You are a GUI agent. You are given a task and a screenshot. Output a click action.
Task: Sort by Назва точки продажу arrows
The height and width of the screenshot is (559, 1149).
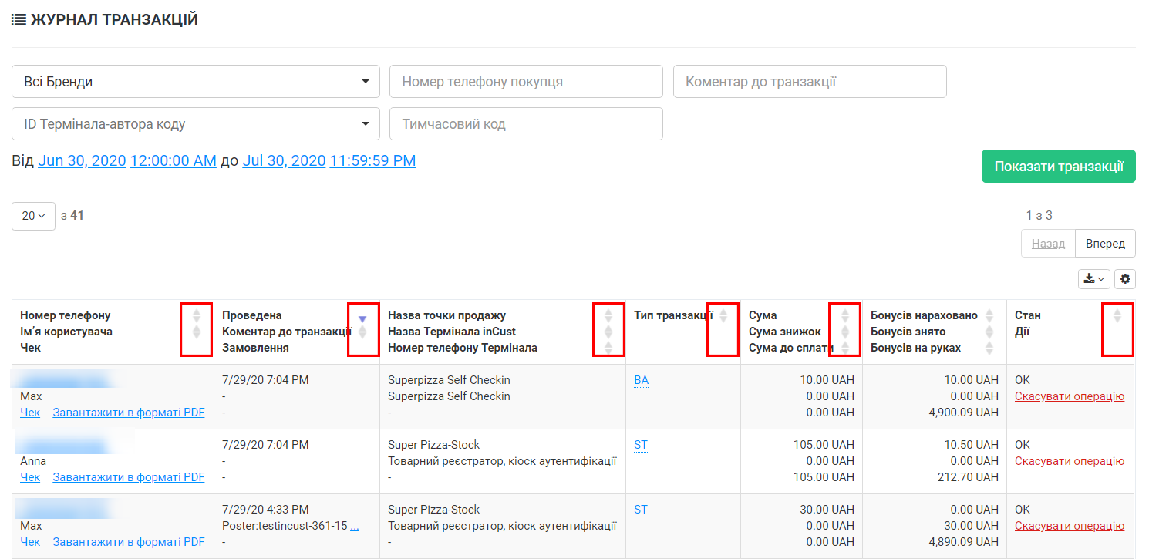pos(608,315)
